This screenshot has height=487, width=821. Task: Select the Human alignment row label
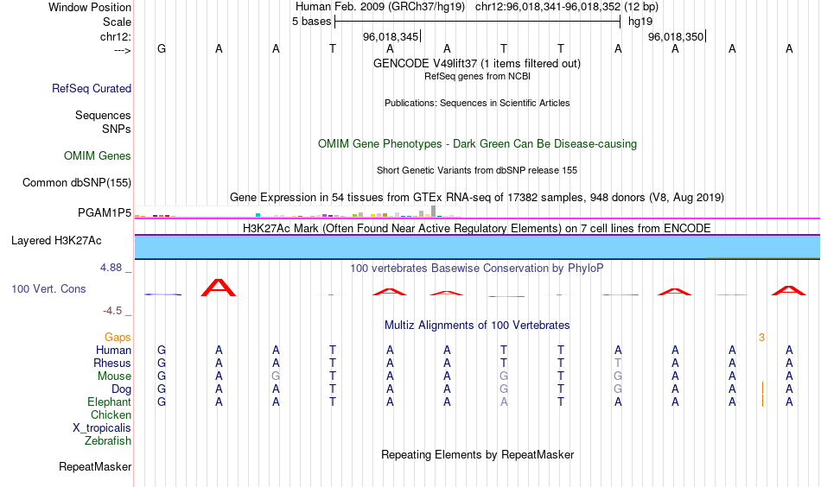[x=113, y=350]
